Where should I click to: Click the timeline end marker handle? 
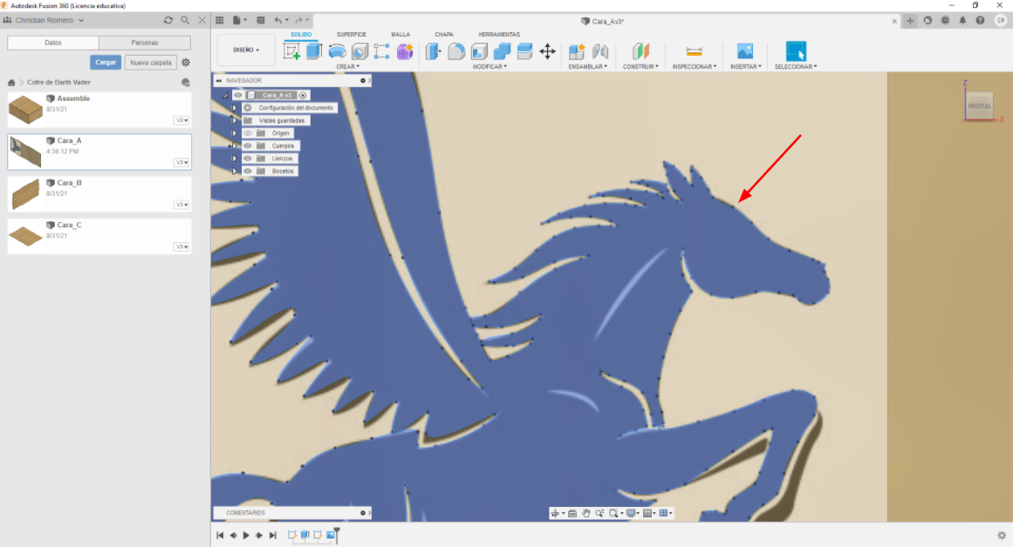tap(337, 535)
